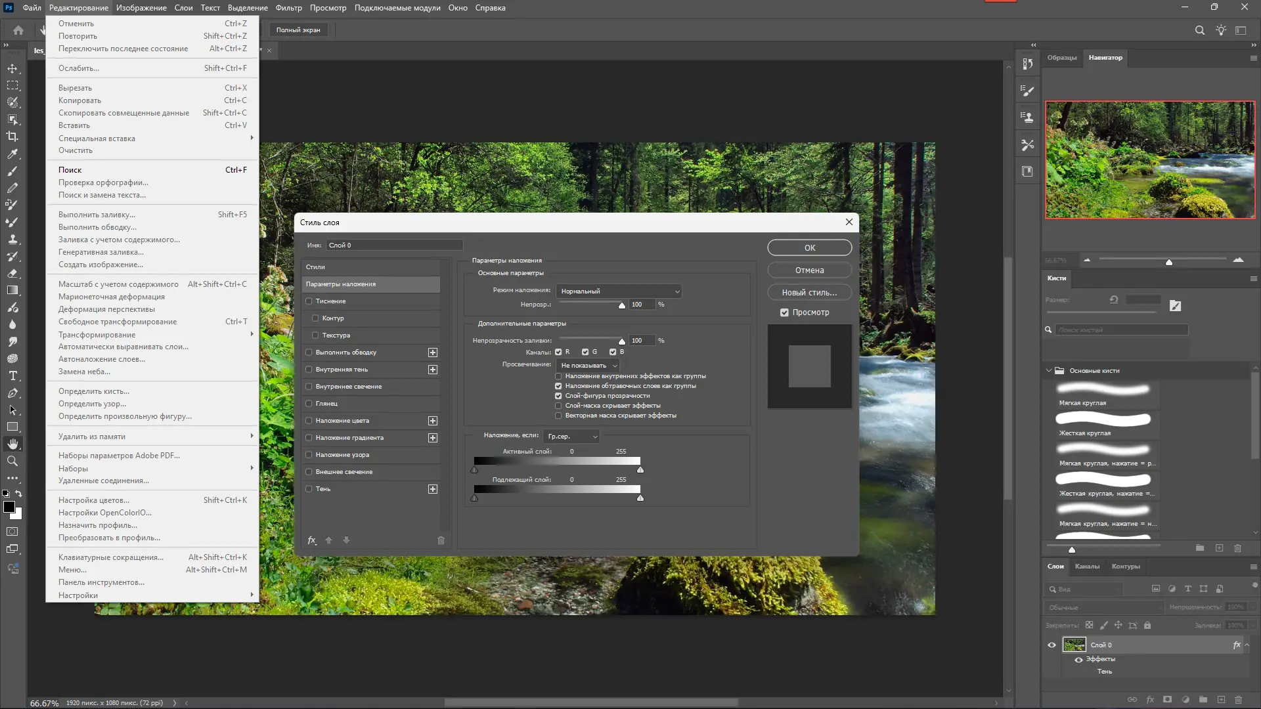Hide the Слой 0 layer visibility eye

pyautogui.click(x=1051, y=645)
